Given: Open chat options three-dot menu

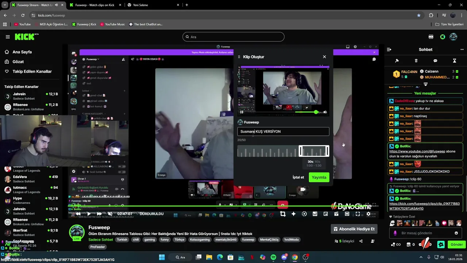Looking at the screenshot, I should tap(462, 50).
